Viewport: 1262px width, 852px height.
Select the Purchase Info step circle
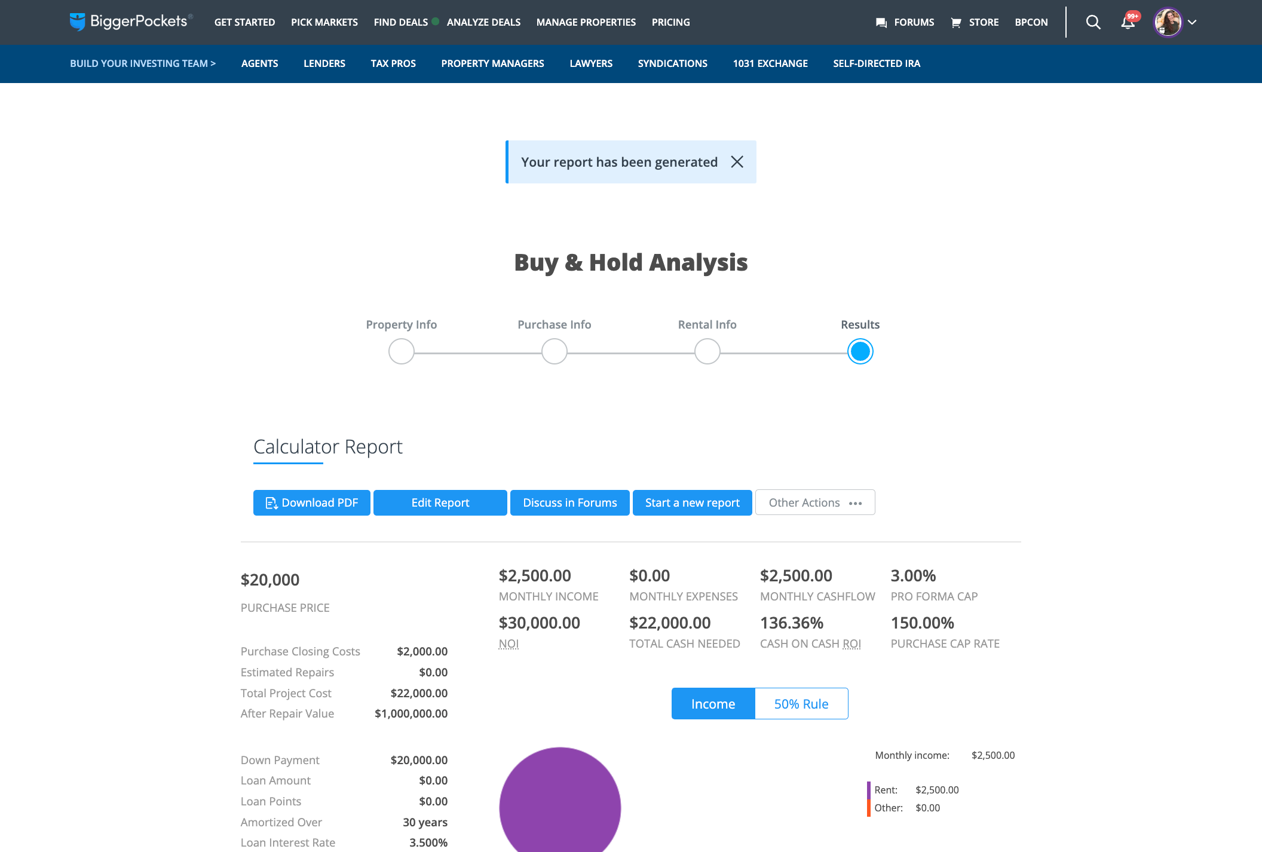click(555, 351)
